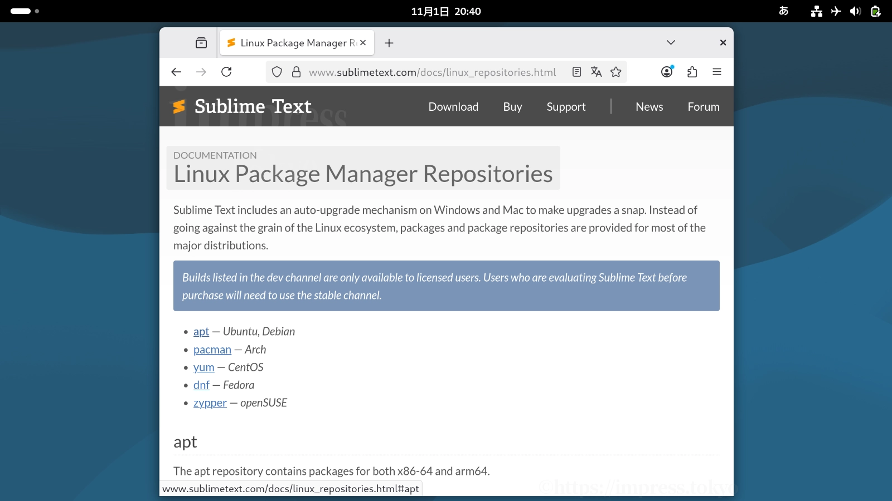This screenshot has width=892, height=501.
Task: Select the Linux Package Manager tab
Action: (297, 43)
